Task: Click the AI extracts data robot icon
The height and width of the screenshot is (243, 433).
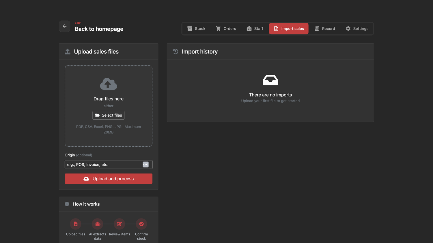Action: (x=98, y=224)
